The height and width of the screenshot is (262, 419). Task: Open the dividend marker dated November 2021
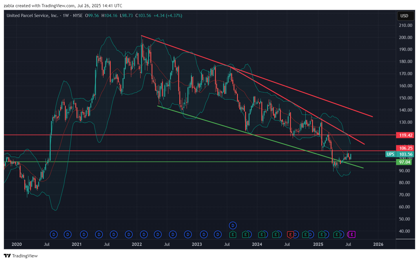point(129,235)
